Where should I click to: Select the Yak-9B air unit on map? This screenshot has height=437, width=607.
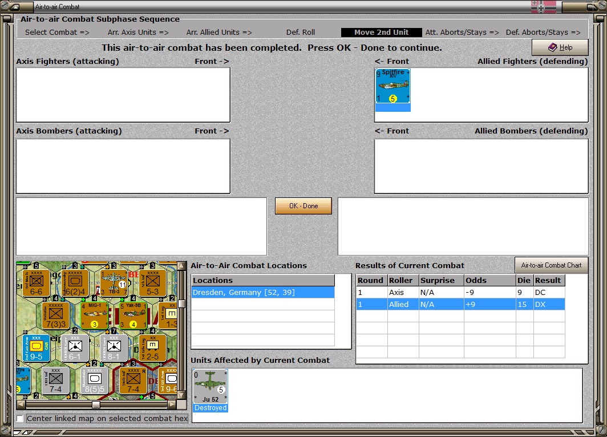(133, 316)
